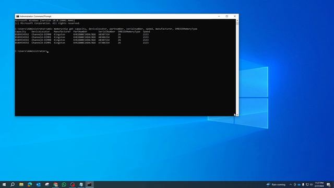Viewport: 334px width, 188px height.
Task: Open the network tray icon
Action: coord(307,184)
